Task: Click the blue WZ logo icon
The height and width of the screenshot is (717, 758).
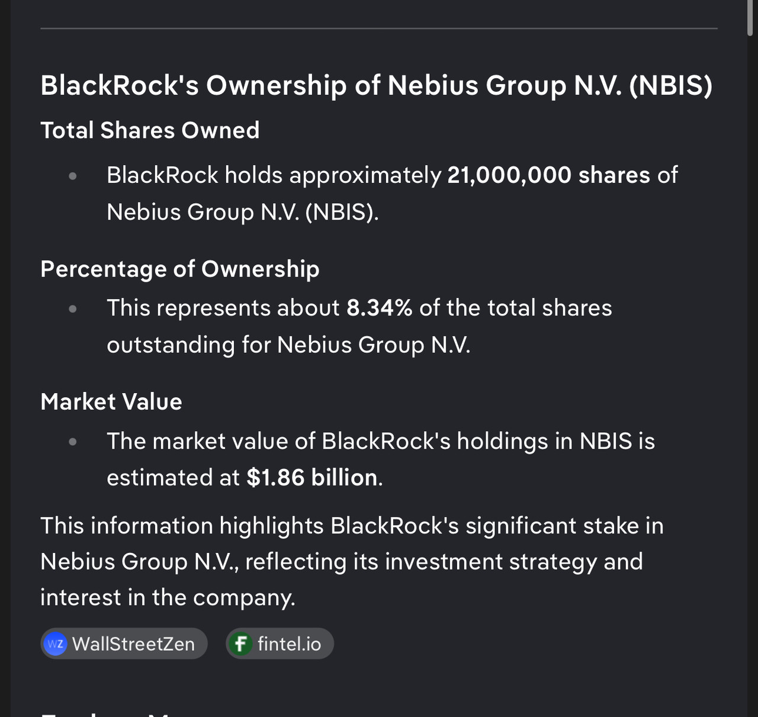Action: point(56,644)
